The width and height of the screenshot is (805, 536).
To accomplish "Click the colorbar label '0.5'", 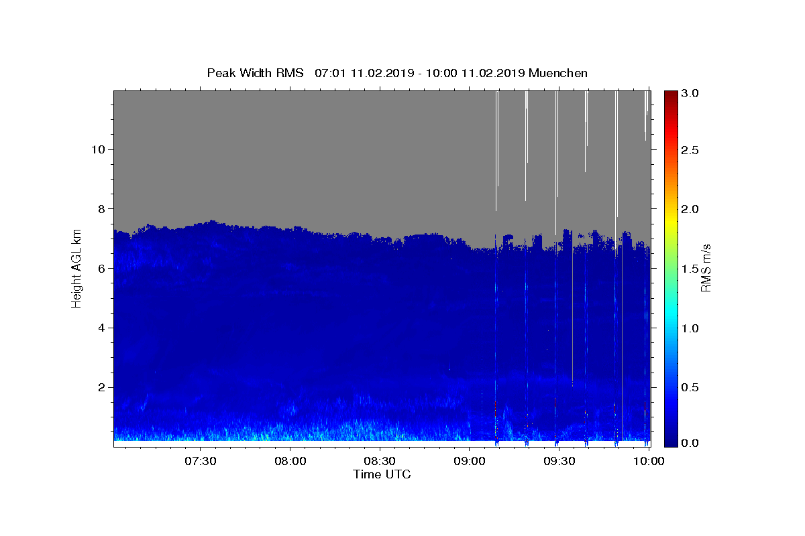I will pyautogui.click(x=690, y=387).
